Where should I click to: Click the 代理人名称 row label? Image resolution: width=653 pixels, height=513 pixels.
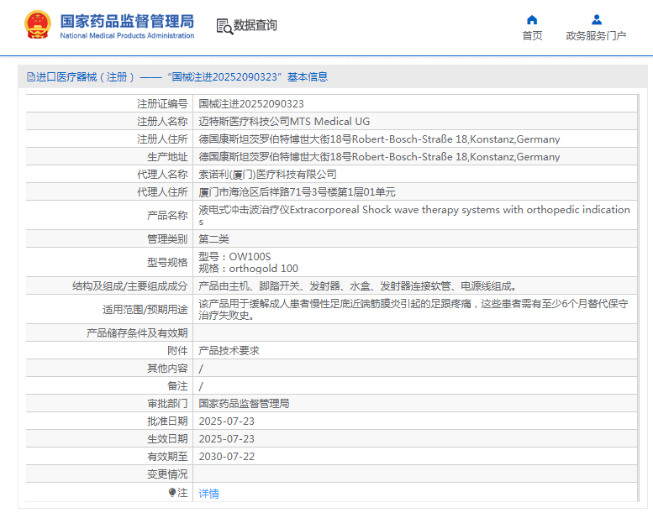[162, 175]
